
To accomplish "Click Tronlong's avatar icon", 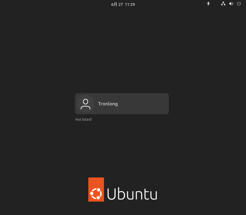I will coord(86,104).
